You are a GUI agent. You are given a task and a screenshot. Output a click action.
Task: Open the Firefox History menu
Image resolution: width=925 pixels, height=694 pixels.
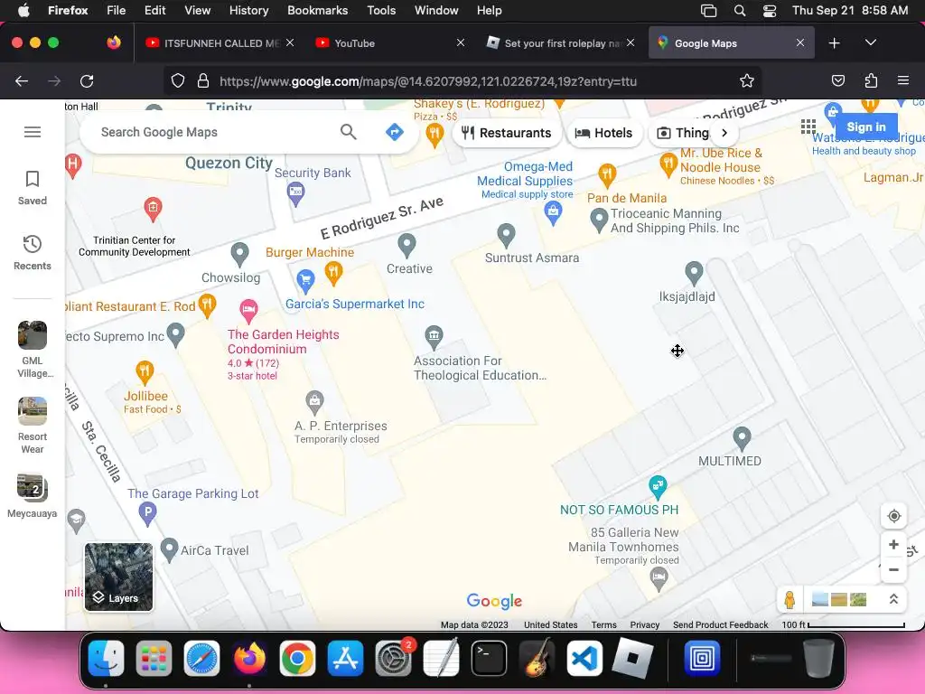pyautogui.click(x=248, y=11)
